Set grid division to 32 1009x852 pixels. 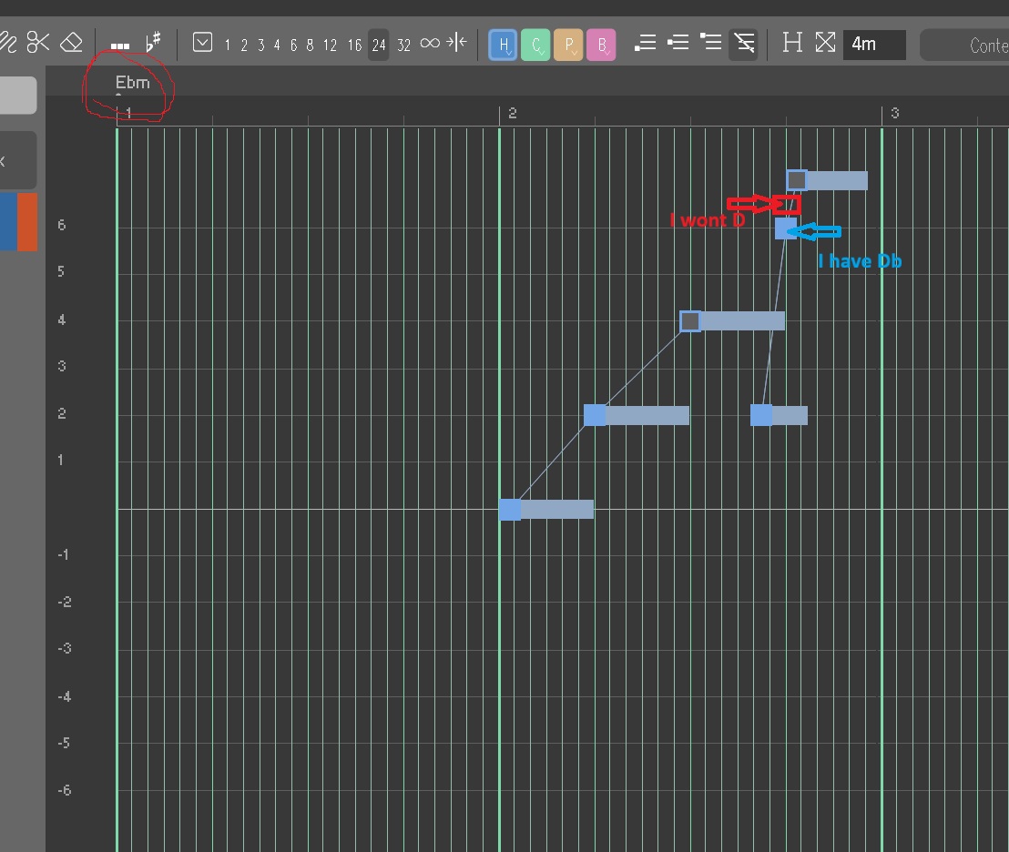click(x=403, y=45)
